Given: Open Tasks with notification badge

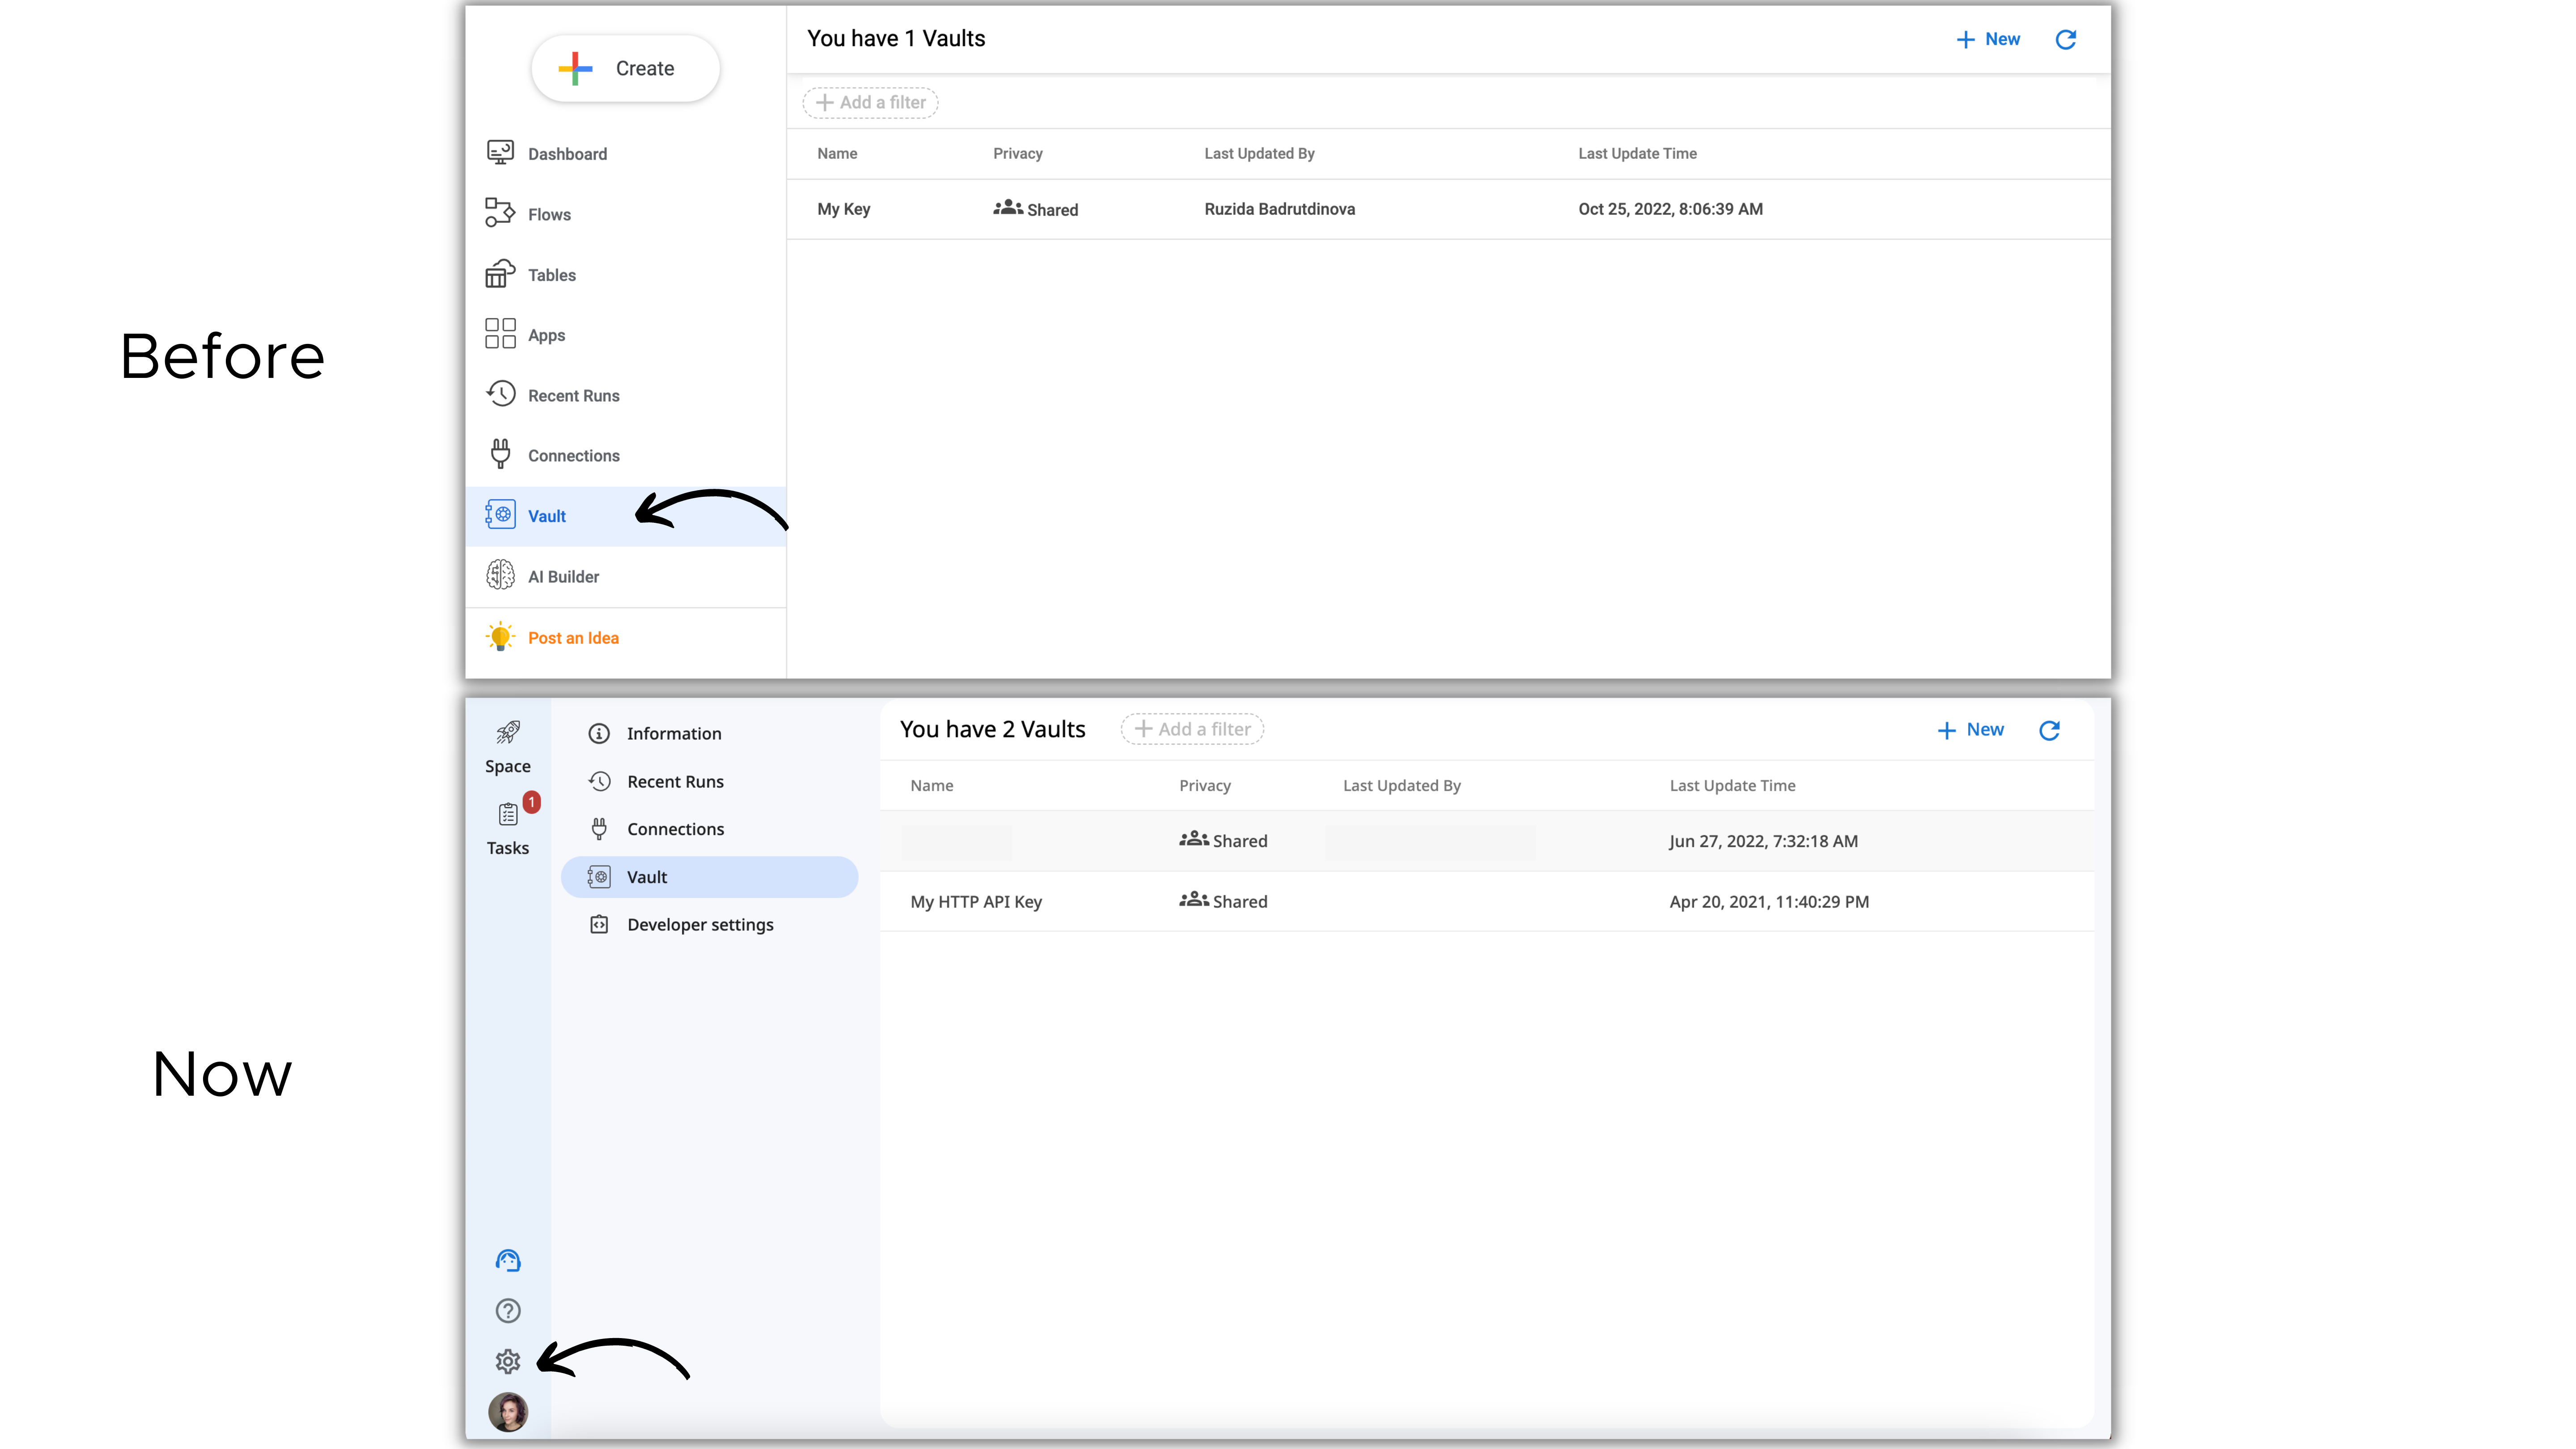Looking at the screenshot, I should click(x=508, y=828).
